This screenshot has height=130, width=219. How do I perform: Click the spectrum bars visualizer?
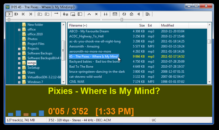(26, 113)
